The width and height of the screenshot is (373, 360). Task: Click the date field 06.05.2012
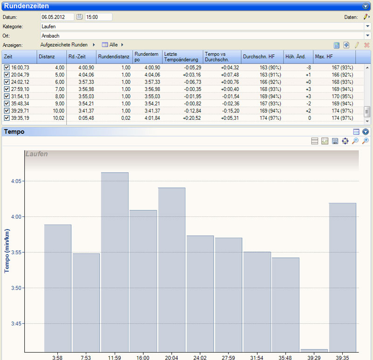coord(57,17)
